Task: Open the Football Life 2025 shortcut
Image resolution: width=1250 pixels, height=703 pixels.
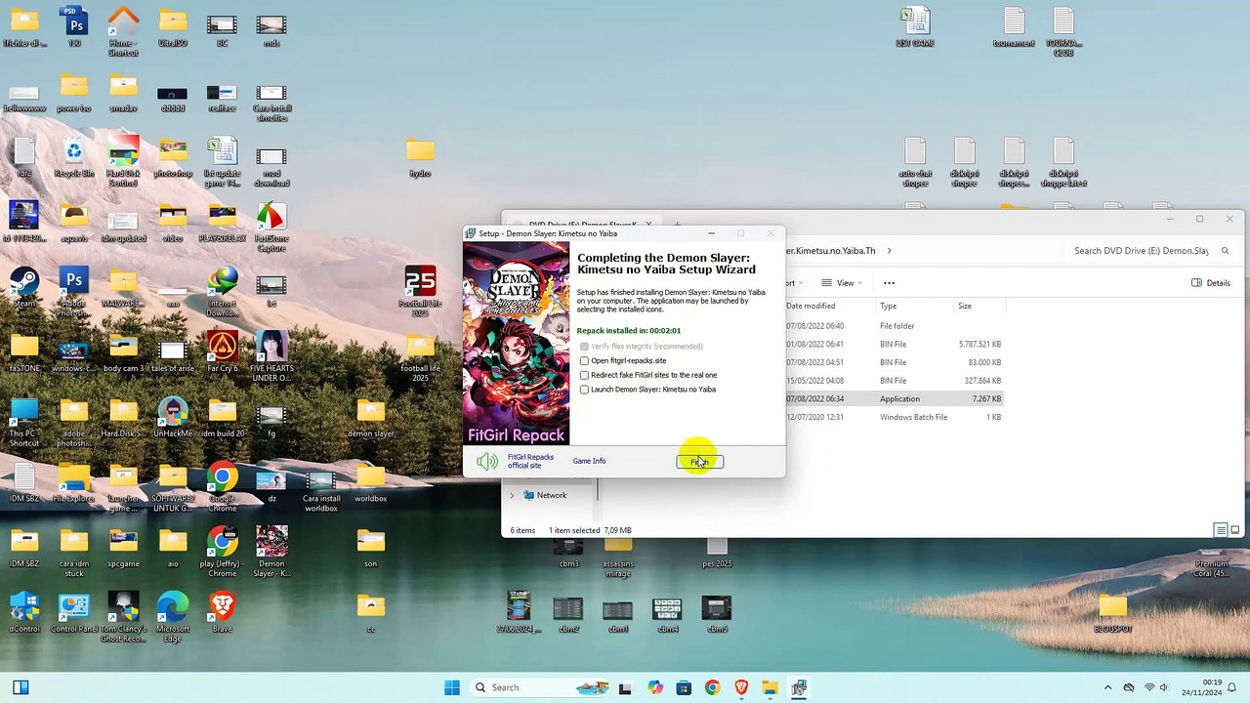Action: (420, 291)
